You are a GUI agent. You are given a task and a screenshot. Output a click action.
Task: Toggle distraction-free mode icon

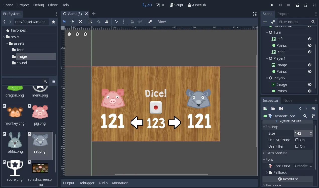click(x=255, y=14)
